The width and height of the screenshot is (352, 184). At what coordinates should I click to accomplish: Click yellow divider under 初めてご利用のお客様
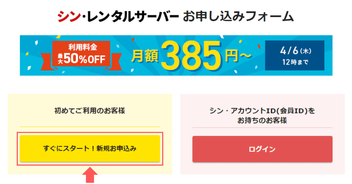(x=90, y=127)
